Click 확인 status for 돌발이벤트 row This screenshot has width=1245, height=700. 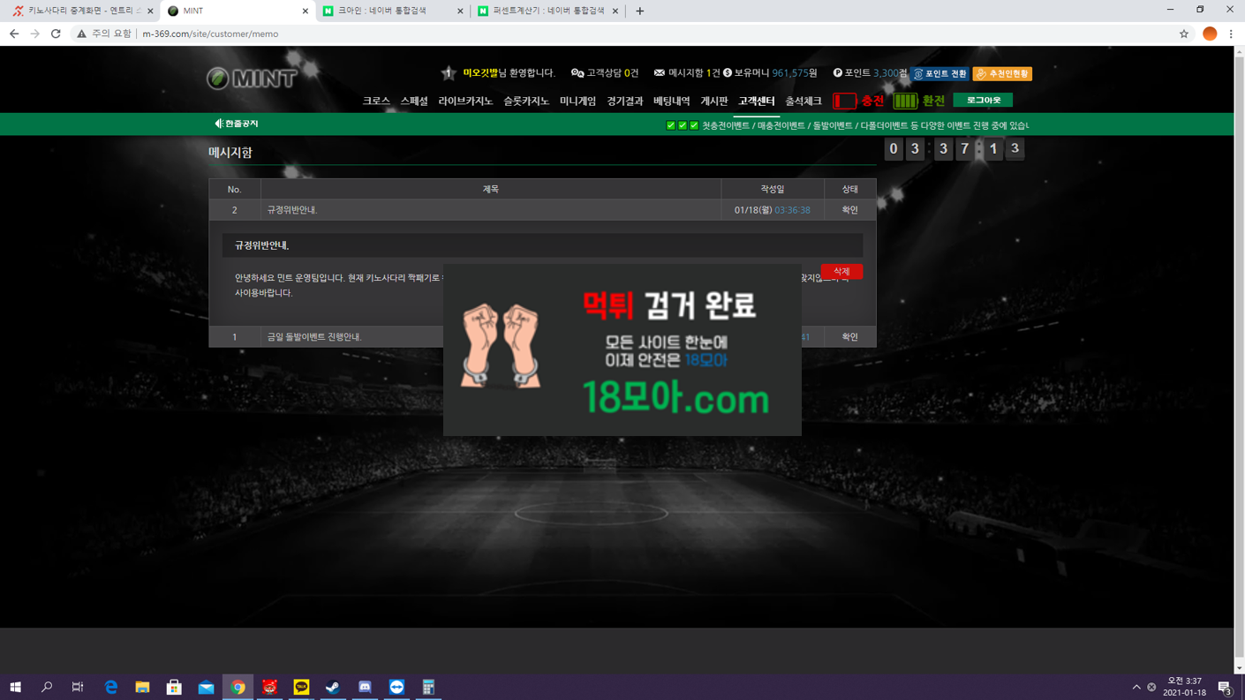click(x=849, y=337)
